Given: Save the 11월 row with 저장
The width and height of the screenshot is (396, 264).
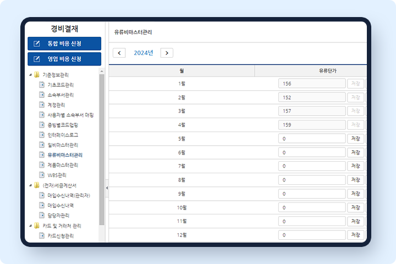Looking at the screenshot, I should [356, 222].
